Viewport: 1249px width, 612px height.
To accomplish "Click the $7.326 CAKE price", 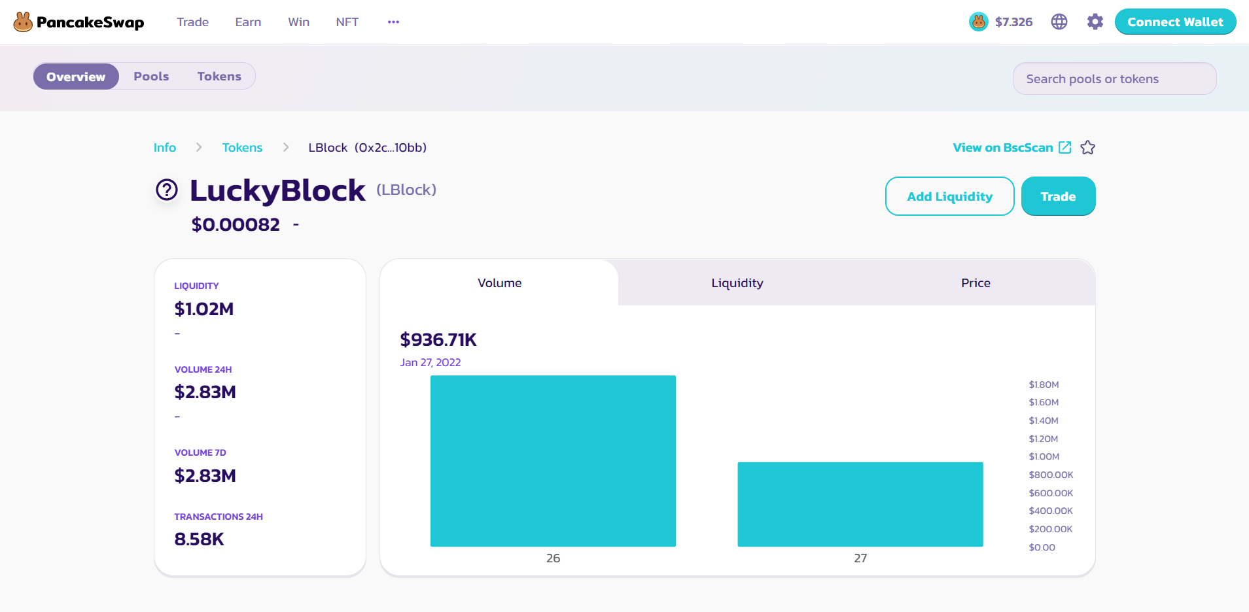I will tap(1013, 22).
